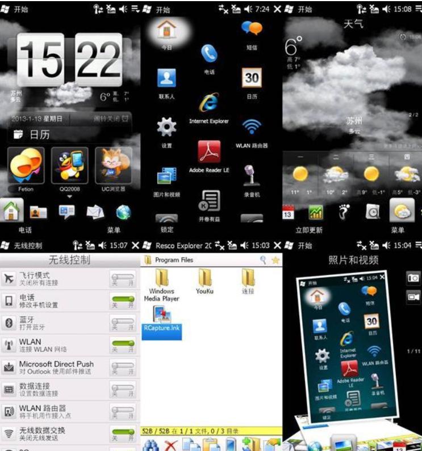This screenshot has height=451, width=422.
Task: Tap the video camcorder icon in 照片和视频
Action: (x=413, y=297)
